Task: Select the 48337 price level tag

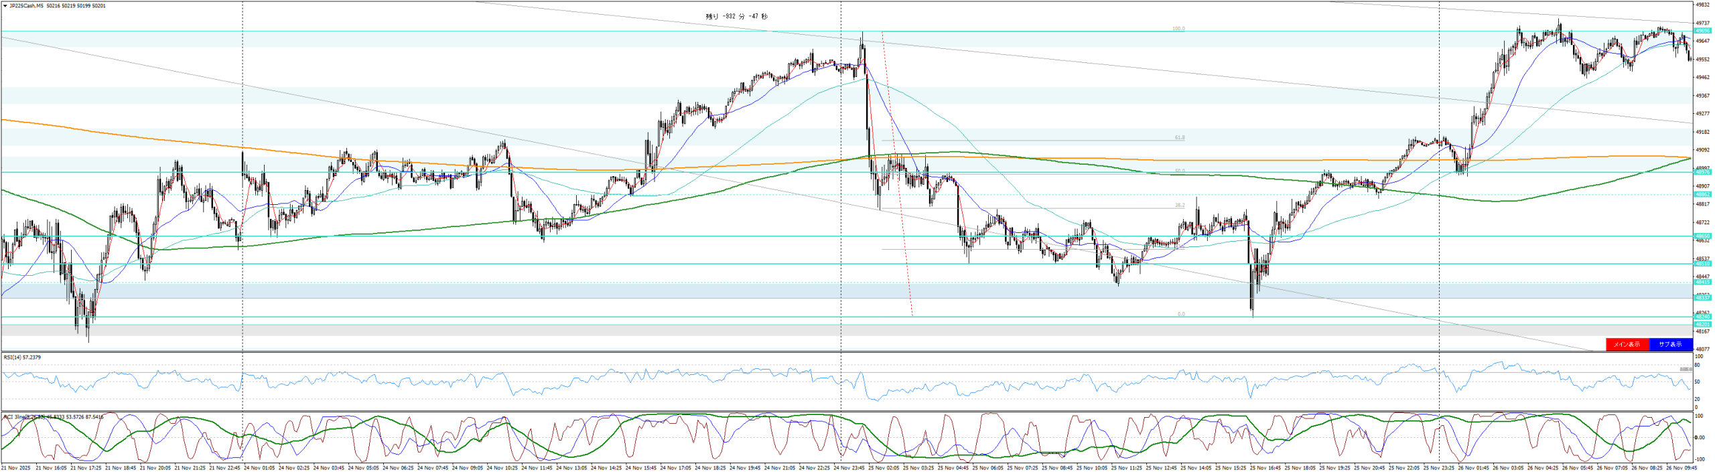Action: click(1702, 297)
